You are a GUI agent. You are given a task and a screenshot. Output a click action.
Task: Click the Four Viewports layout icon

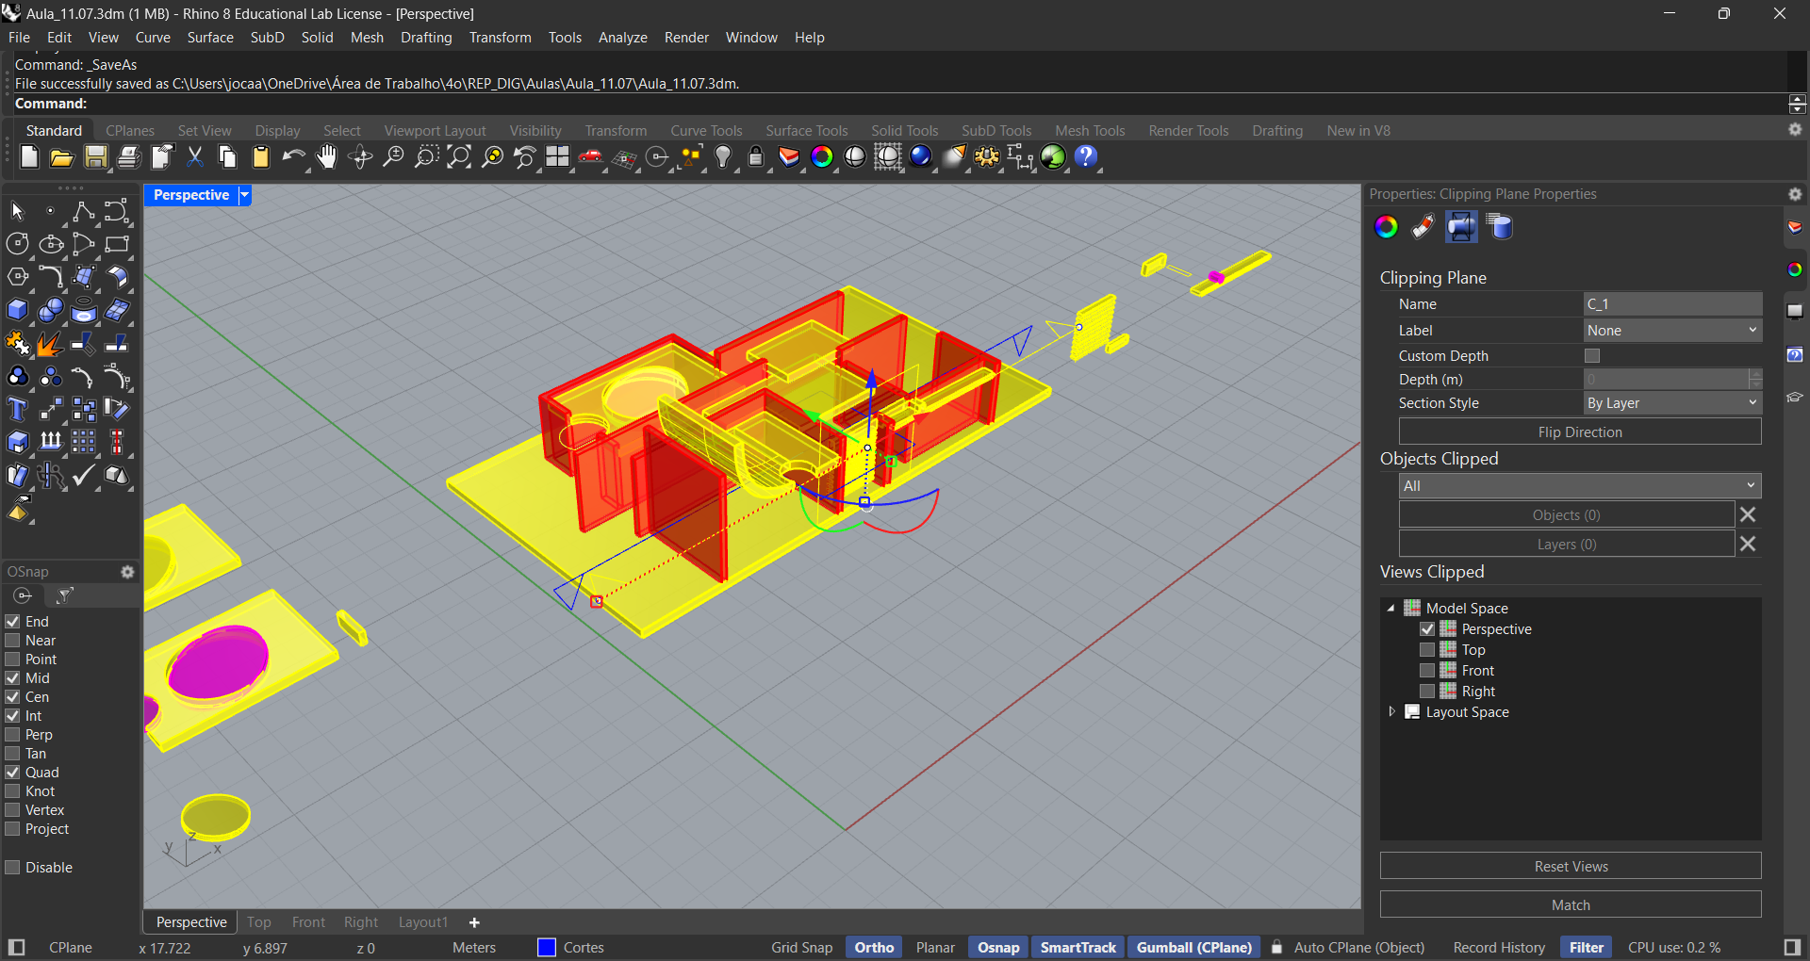pos(558,157)
